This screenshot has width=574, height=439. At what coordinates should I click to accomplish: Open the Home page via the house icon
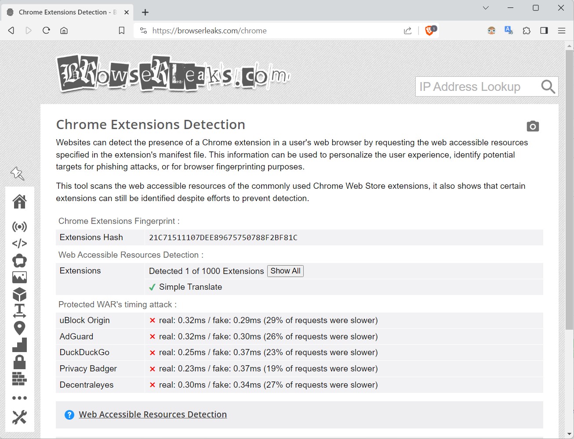point(19,202)
